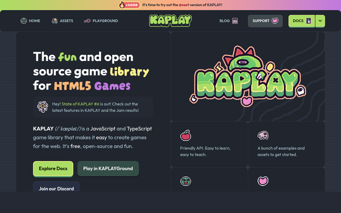Click the KAPLAY pronunciation description paragraph
341x213 pixels.
[x=92, y=137]
